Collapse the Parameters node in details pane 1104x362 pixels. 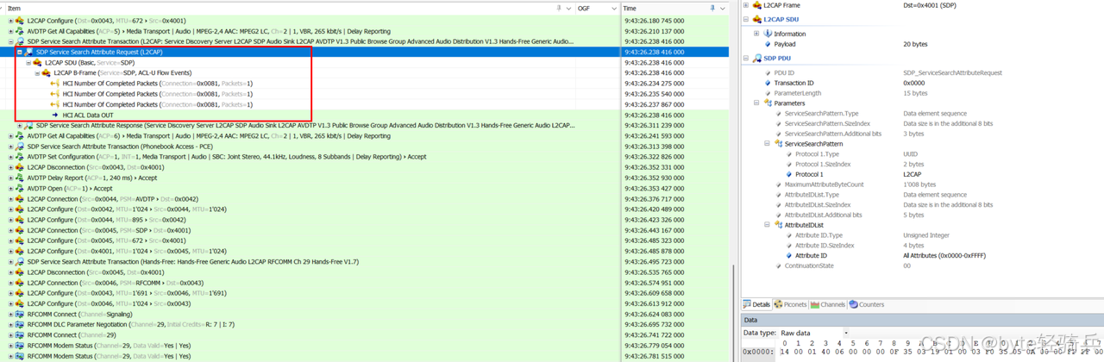756,103
